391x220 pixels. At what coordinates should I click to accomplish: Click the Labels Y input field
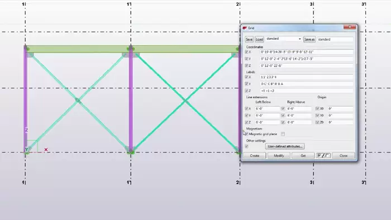pos(307,84)
